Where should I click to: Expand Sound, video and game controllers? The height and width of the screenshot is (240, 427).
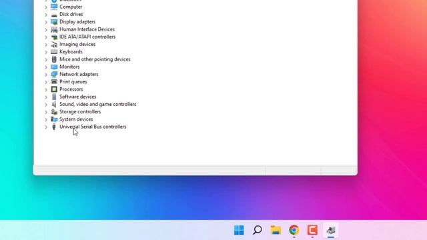coord(46,104)
